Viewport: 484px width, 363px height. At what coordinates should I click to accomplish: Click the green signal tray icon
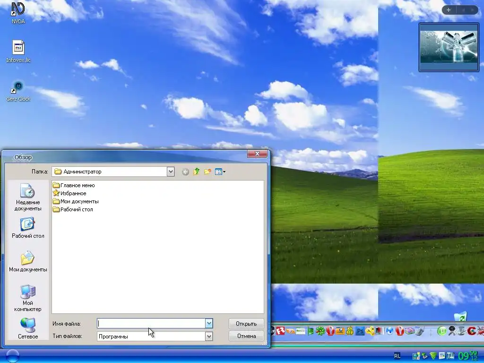pyautogui.click(x=433, y=356)
